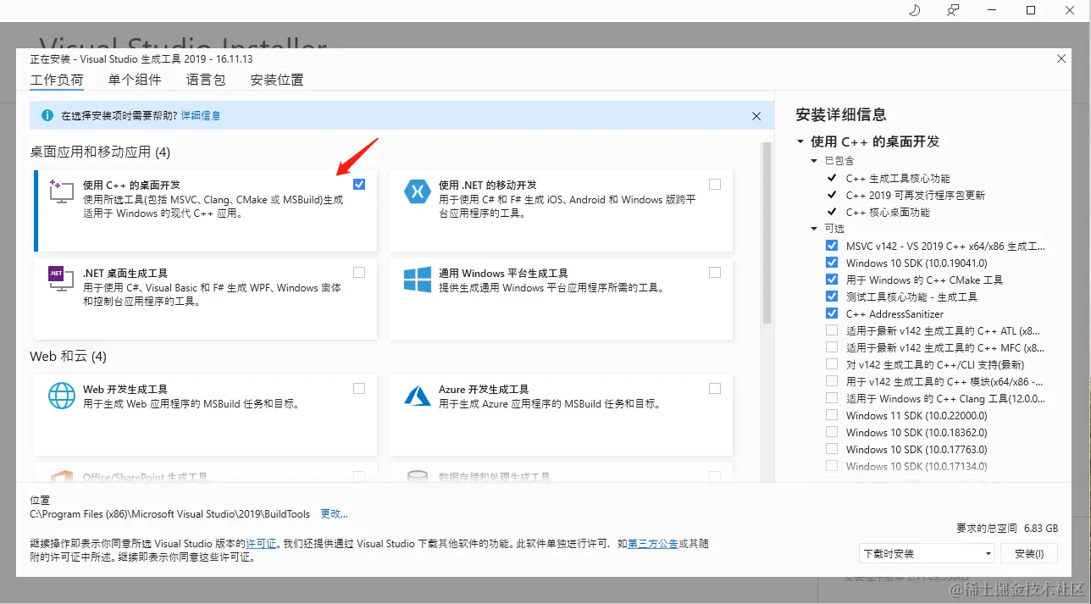Image resolution: width=1091 pixels, height=604 pixels.
Task: Close the installer dialog with the X
Action: pos(1061,58)
